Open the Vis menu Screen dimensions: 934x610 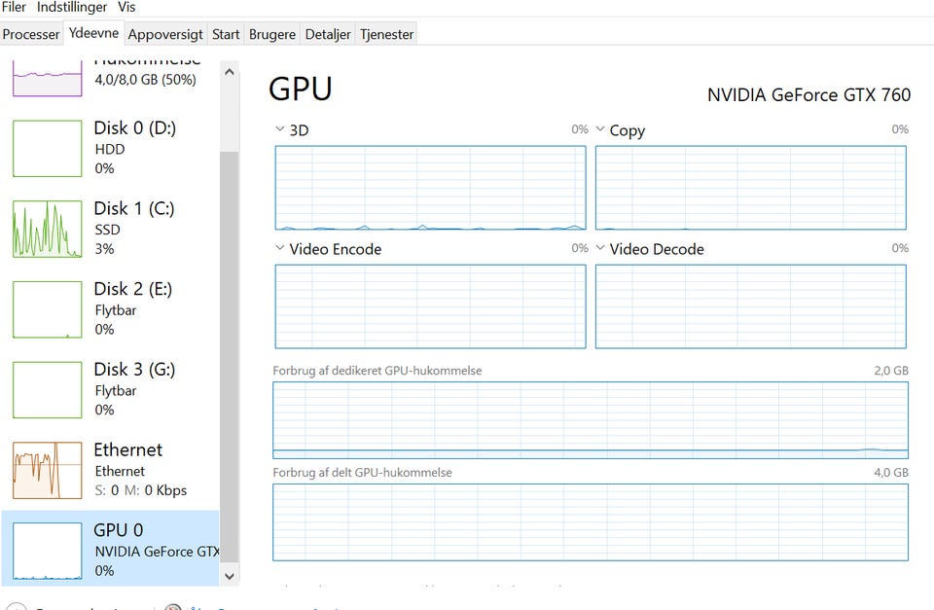click(126, 7)
